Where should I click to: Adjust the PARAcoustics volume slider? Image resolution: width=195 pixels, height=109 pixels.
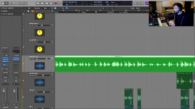click(44, 25)
